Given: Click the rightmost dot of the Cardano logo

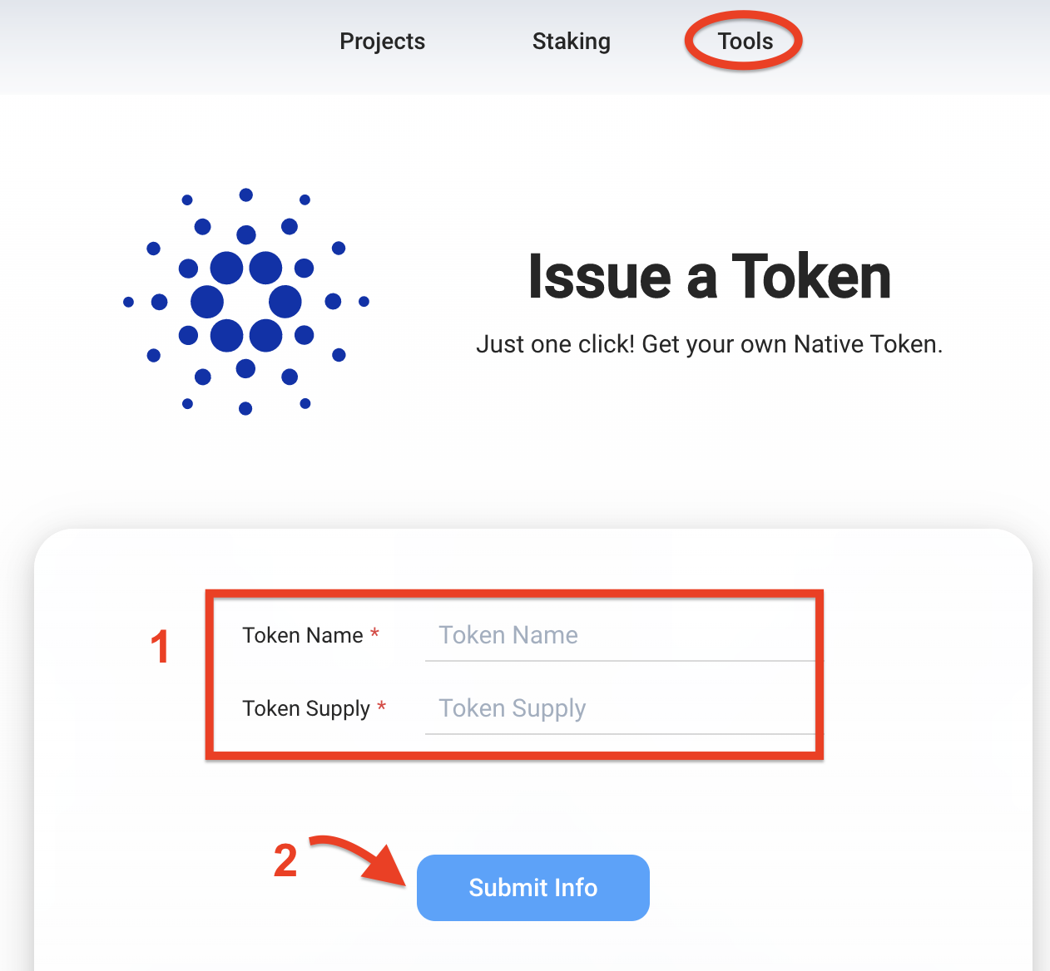Looking at the screenshot, I should point(364,302).
